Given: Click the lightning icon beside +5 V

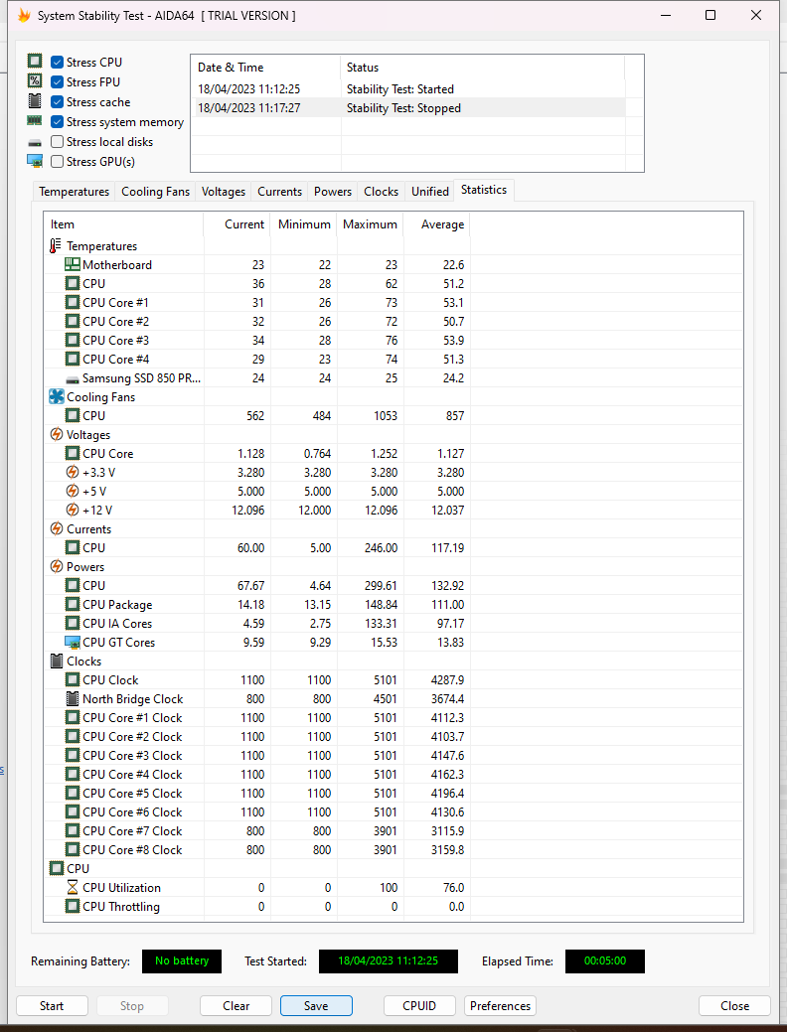Looking at the screenshot, I should pyautogui.click(x=73, y=491).
